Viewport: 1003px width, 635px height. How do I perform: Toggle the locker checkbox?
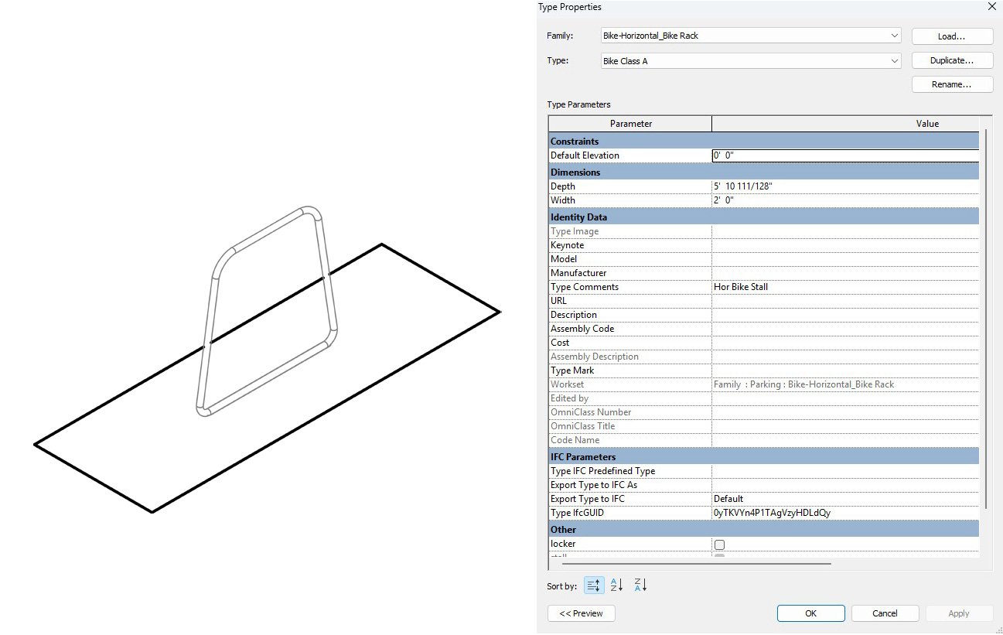point(719,545)
